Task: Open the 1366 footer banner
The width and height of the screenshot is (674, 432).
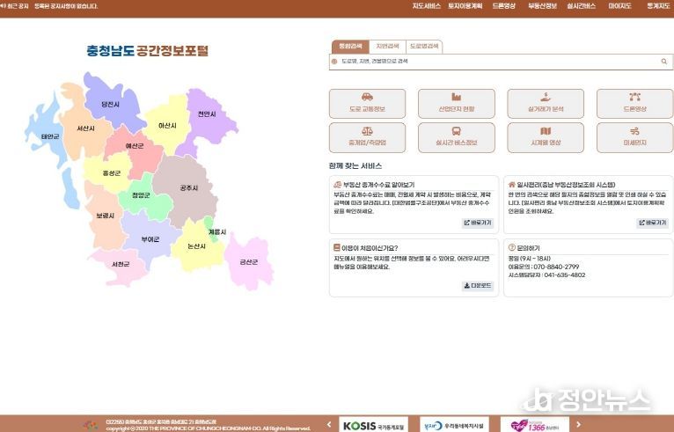Action: pyautogui.click(x=535, y=426)
